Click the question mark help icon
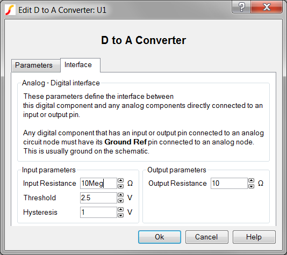 click(x=241, y=7)
